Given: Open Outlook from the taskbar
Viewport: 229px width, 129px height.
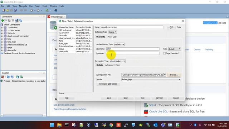Looking at the screenshot, I should click(x=155, y=125).
